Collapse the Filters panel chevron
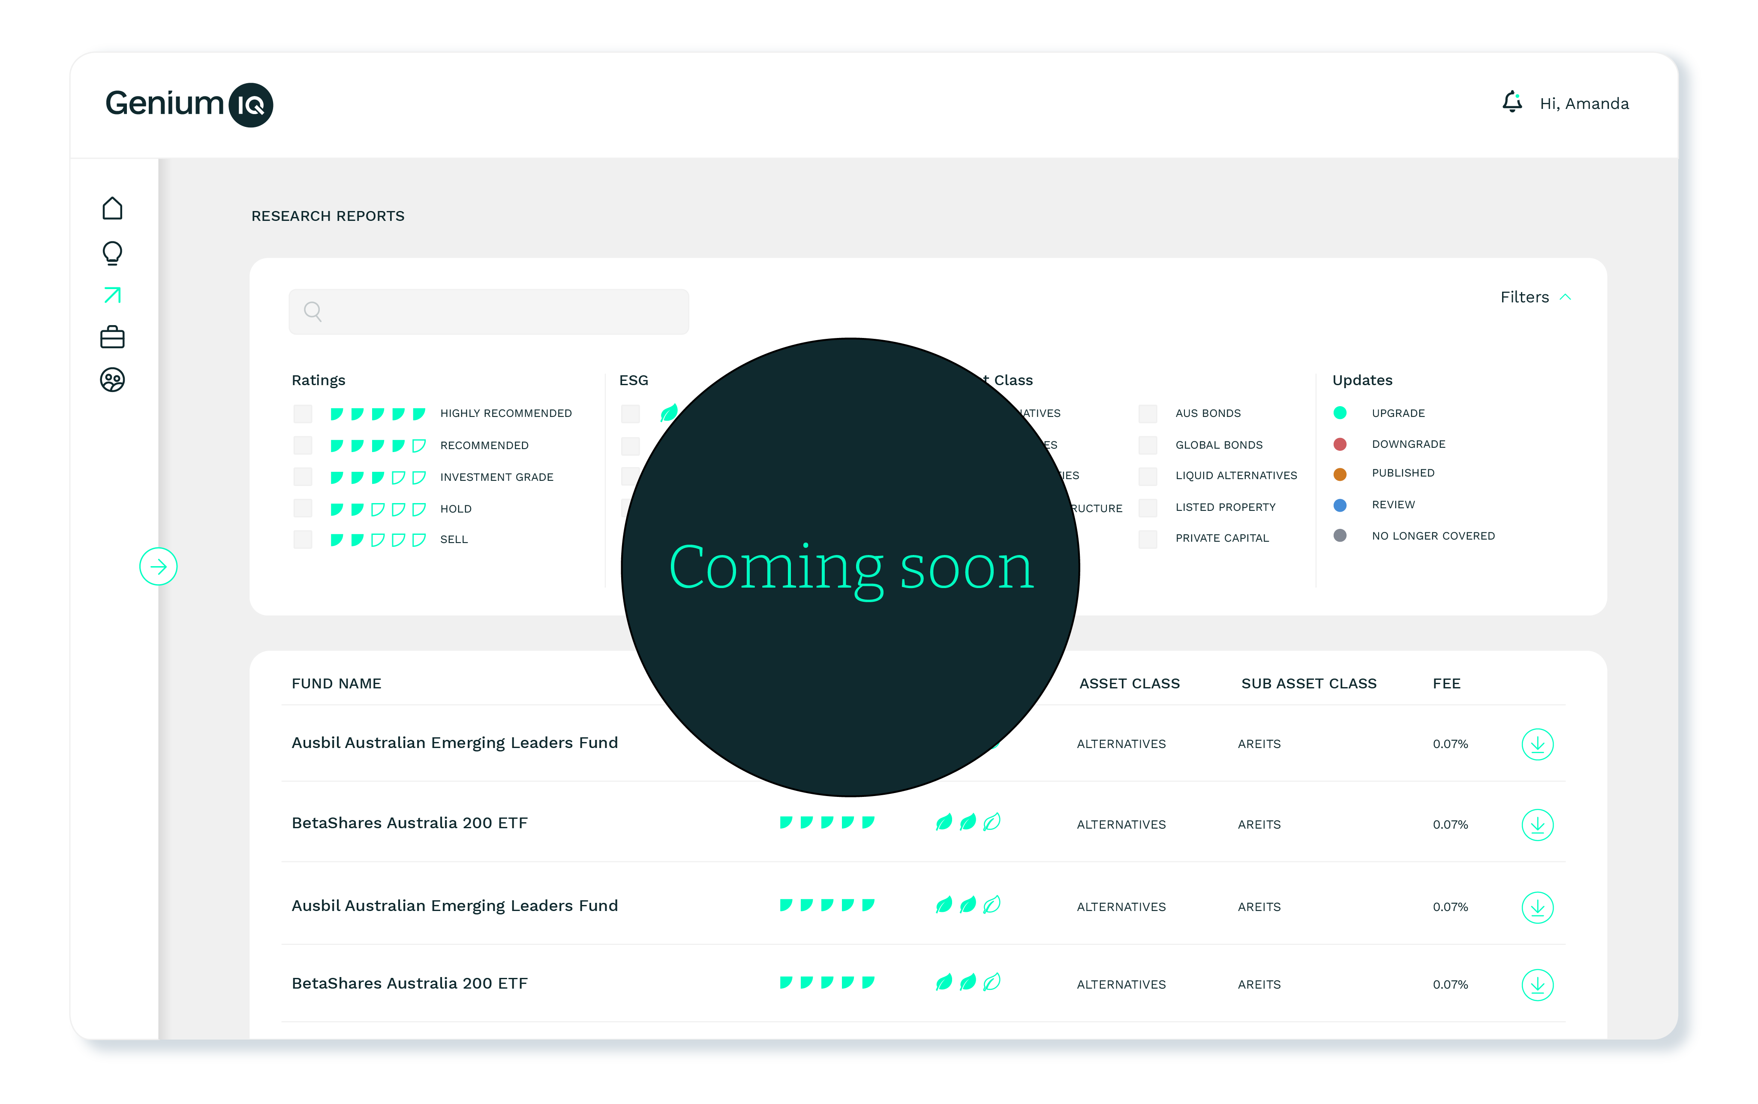1758x1104 pixels. click(1566, 297)
